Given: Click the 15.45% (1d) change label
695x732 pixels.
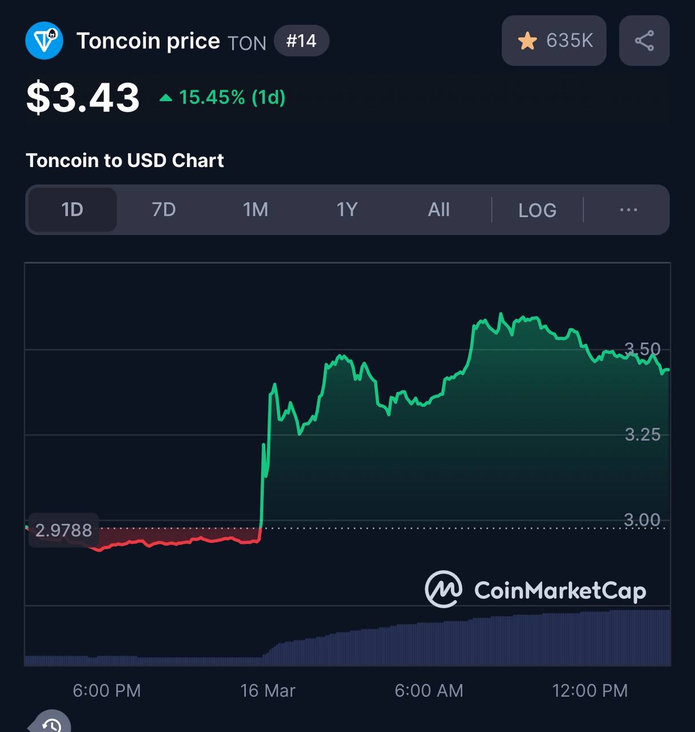Looking at the screenshot, I should click(232, 97).
